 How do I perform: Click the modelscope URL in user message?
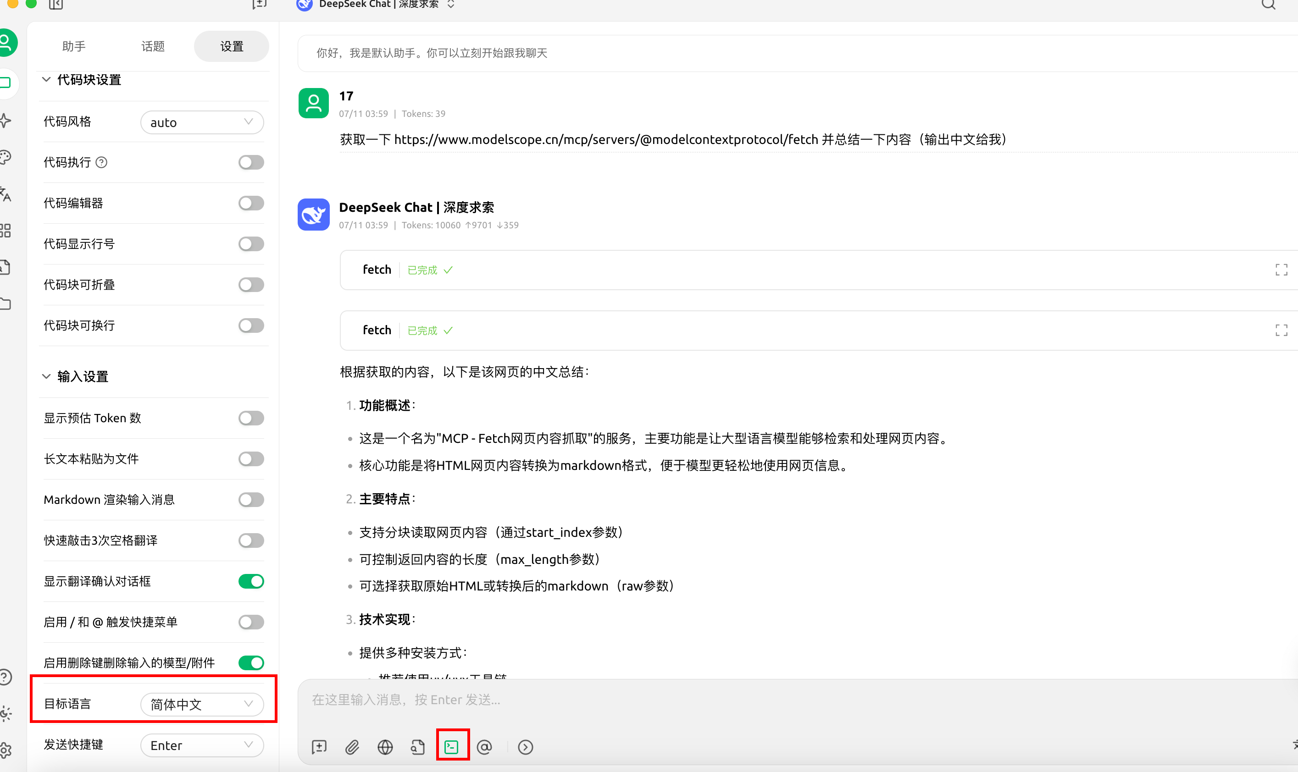[x=606, y=139]
